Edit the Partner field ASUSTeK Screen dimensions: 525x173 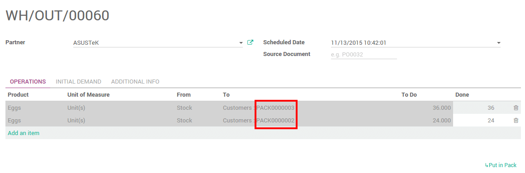tap(158, 43)
